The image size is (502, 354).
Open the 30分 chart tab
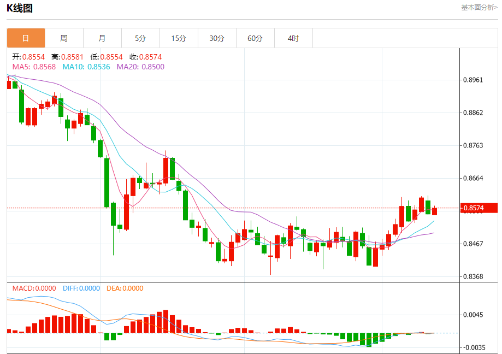[217, 38]
